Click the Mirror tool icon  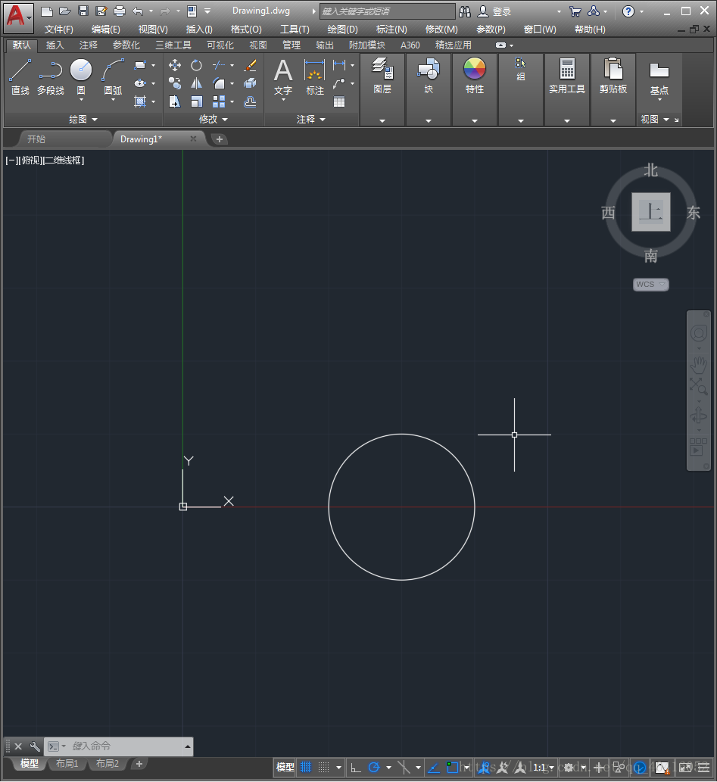click(197, 83)
